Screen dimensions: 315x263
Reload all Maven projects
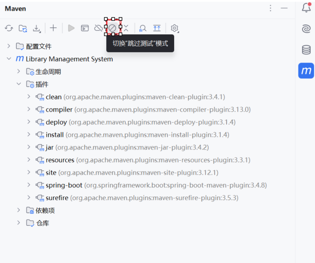[9, 28]
